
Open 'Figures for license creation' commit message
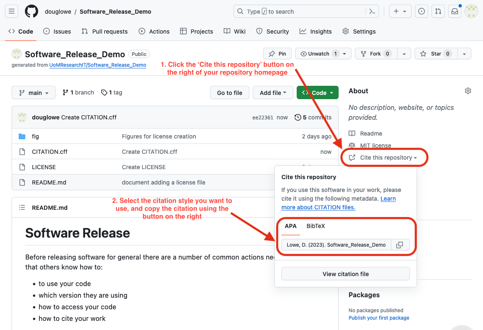pyautogui.click(x=159, y=136)
